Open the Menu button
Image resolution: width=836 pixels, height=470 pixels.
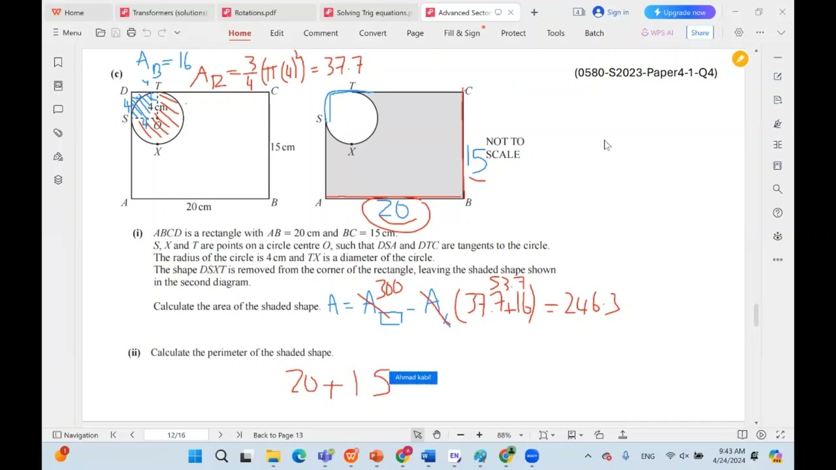[x=67, y=33]
